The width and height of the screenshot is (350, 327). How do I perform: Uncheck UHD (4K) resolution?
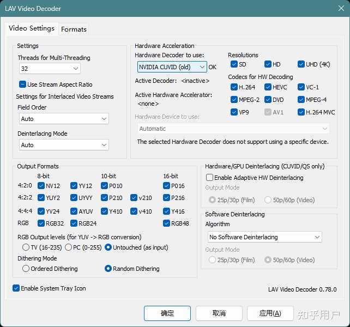[x=301, y=64]
